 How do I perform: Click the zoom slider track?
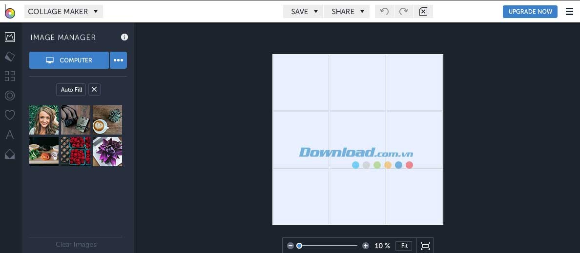328,246
